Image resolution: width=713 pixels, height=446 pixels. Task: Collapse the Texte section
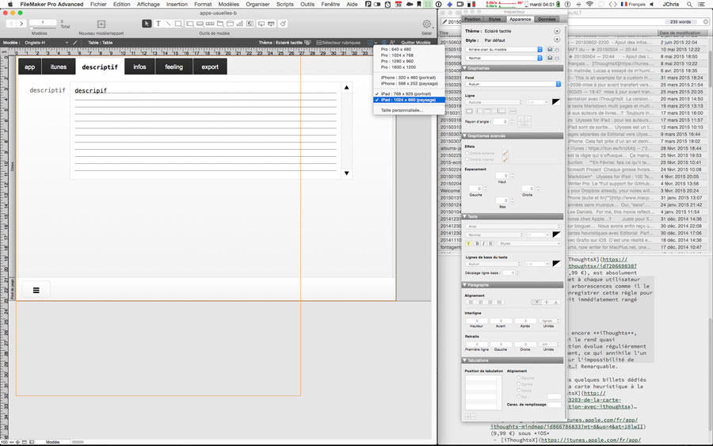pos(465,216)
